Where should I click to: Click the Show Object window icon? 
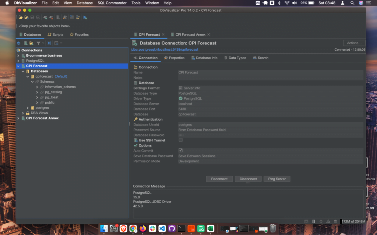[x=56, y=43]
